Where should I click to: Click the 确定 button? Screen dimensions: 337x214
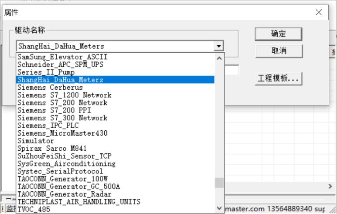(279, 34)
